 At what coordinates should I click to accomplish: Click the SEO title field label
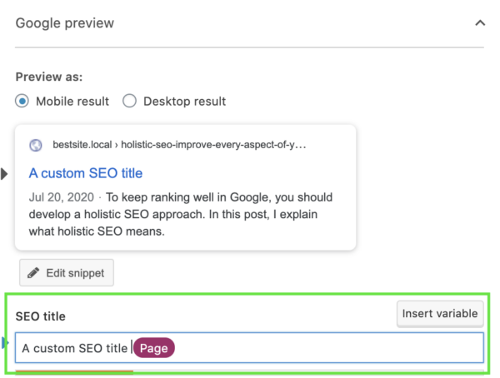(x=41, y=316)
